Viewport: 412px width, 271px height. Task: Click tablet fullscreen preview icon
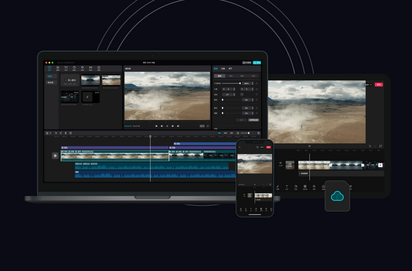[381, 146]
